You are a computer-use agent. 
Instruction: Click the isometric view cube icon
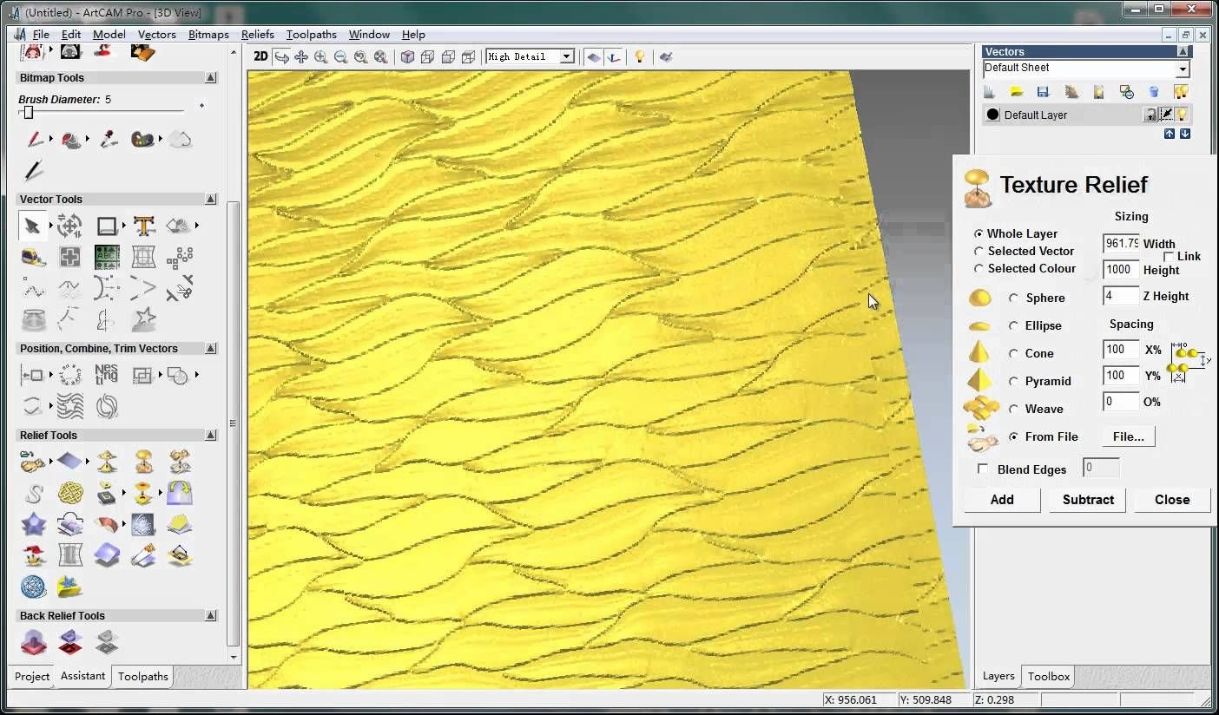pyautogui.click(x=407, y=57)
